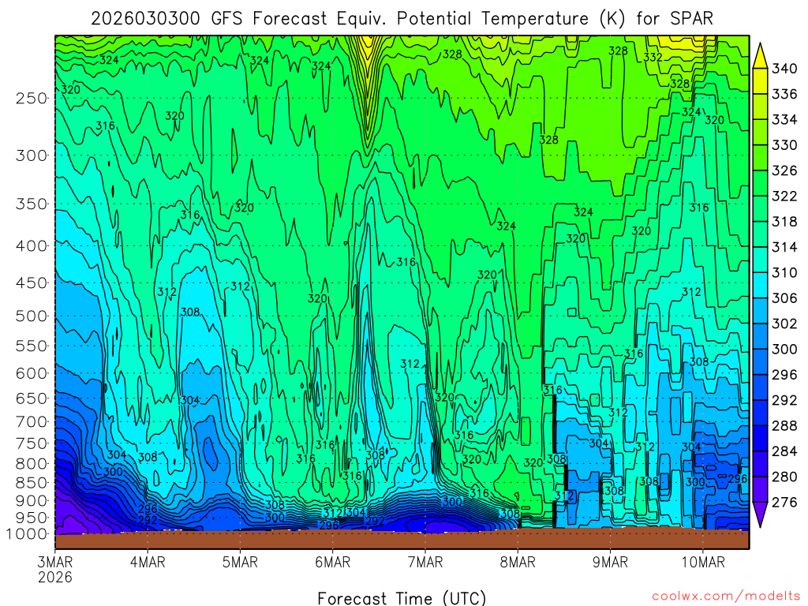
Task: Click the 310 colorbar value label
Action: 784,272
